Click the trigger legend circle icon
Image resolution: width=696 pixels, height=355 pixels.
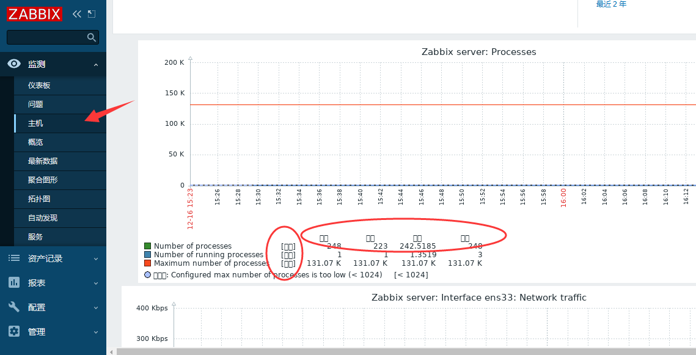coord(148,275)
